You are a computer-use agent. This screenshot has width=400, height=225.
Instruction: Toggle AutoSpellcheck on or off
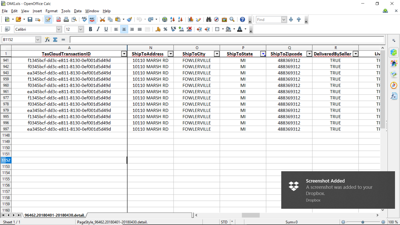pos(92,19)
